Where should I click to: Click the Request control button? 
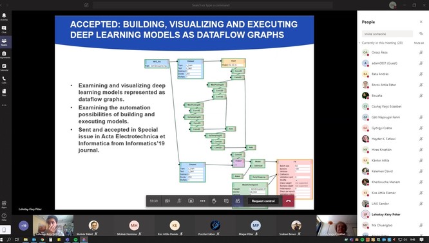[263, 201]
